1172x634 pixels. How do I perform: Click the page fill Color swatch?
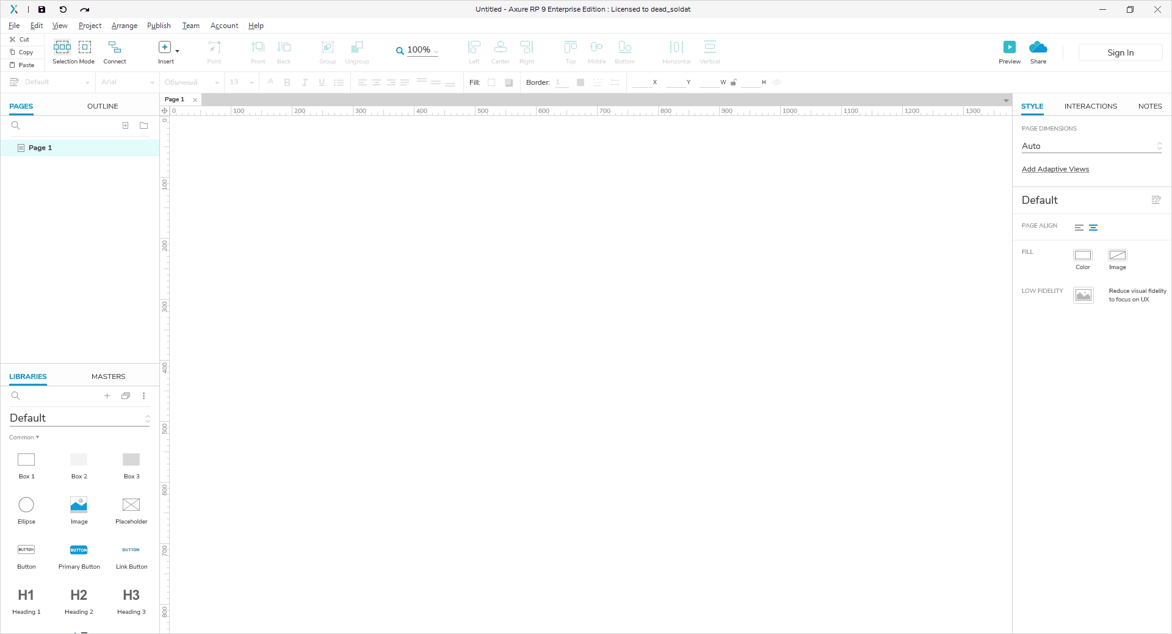(x=1083, y=255)
